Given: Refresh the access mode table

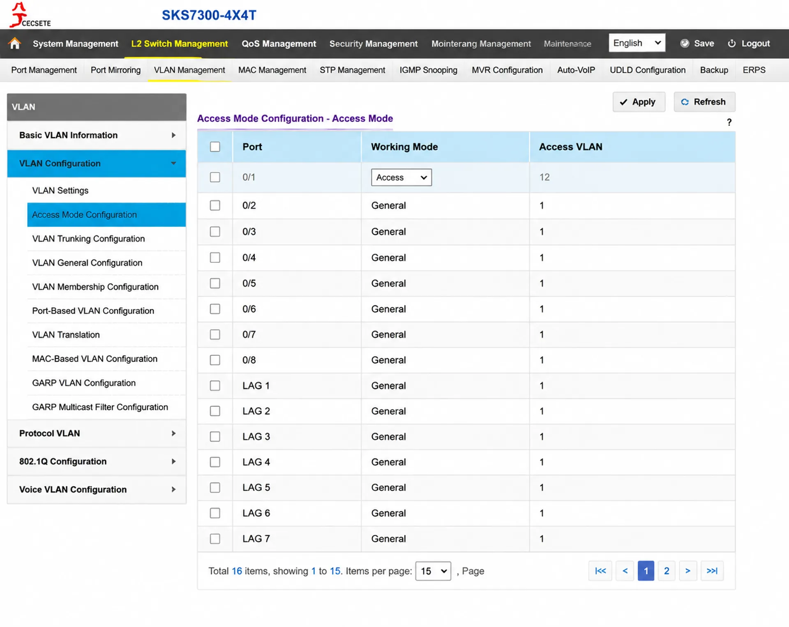Looking at the screenshot, I should pos(704,102).
